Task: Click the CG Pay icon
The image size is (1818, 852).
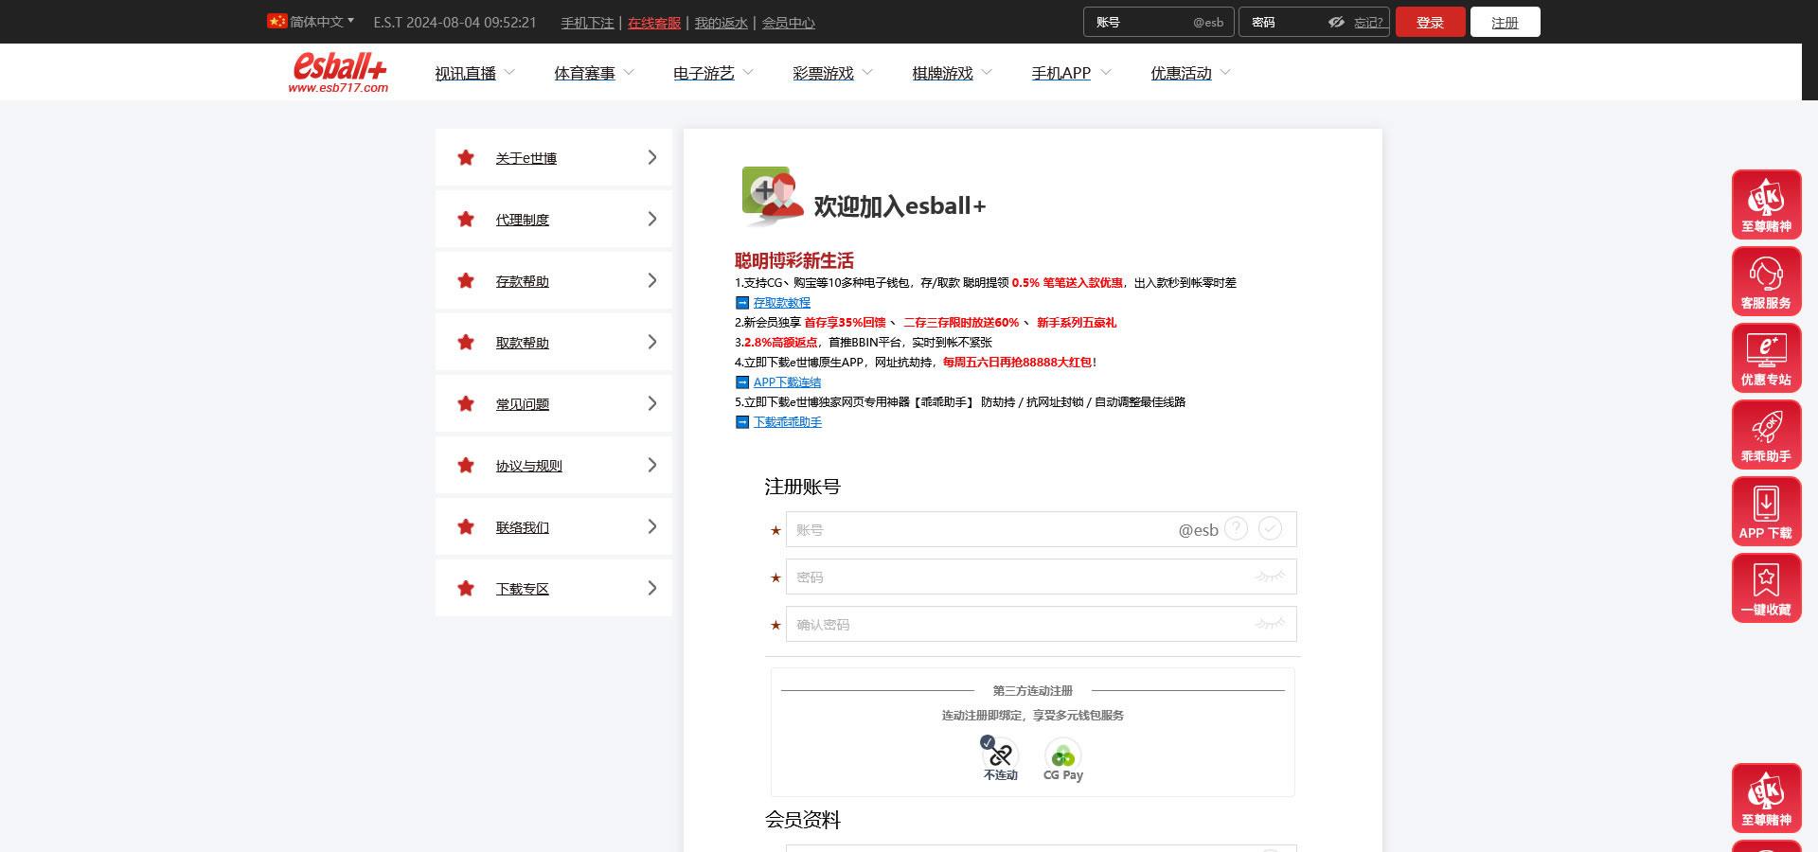Action: [x=1063, y=760]
